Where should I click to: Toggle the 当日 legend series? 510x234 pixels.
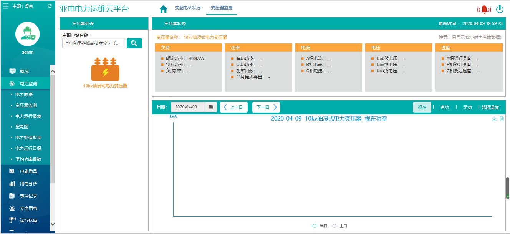pos(319,226)
